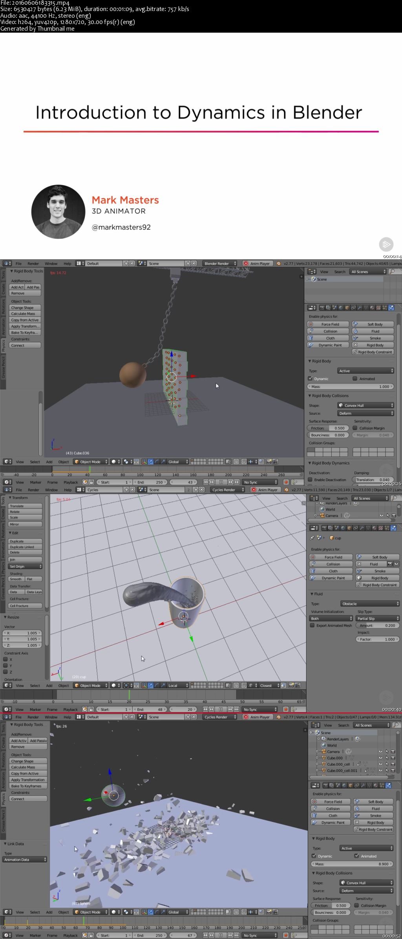402x939 pixels.
Task: Expand the Animation Data link type dropdown
Action: click(x=25, y=860)
